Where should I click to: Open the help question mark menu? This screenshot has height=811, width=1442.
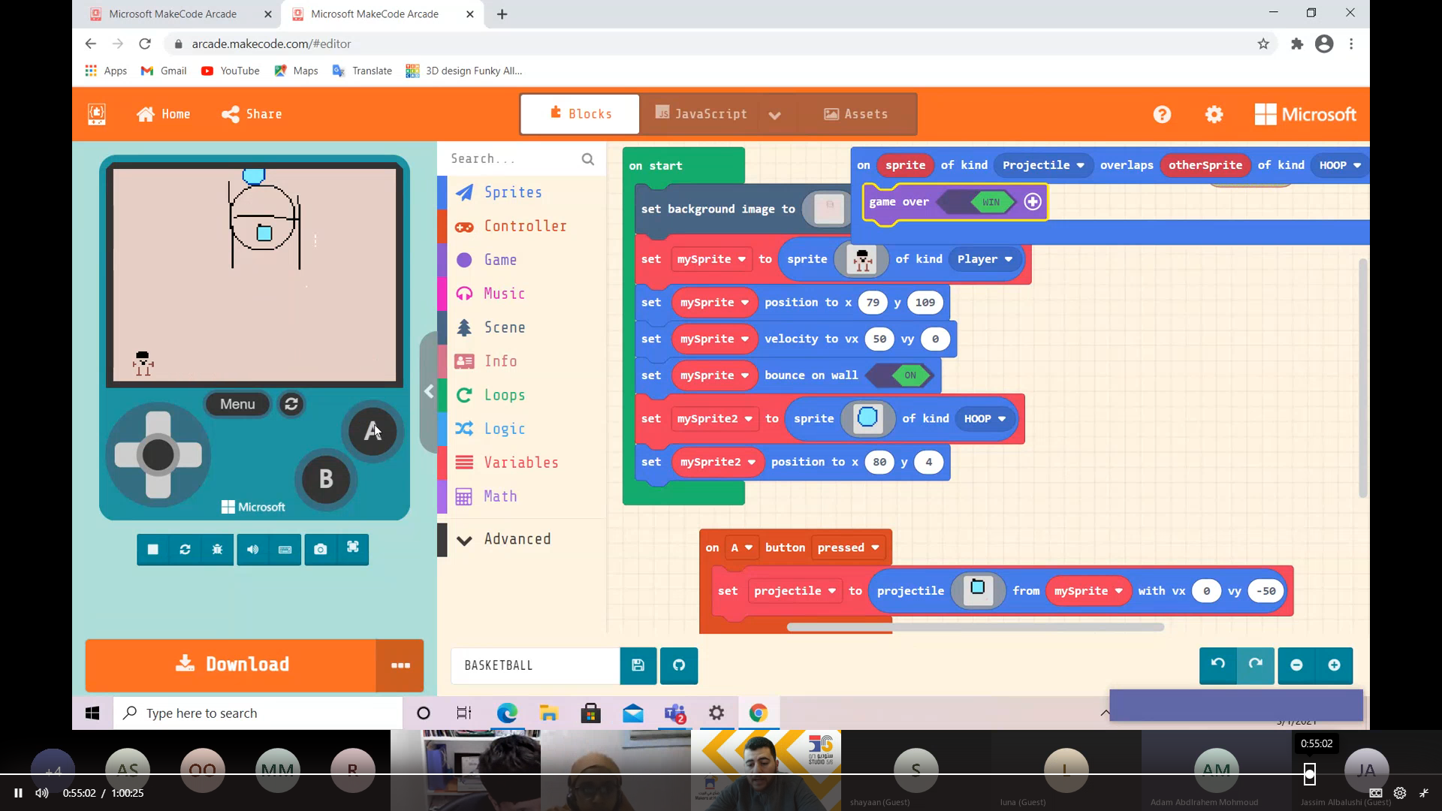[x=1163, y=114]
